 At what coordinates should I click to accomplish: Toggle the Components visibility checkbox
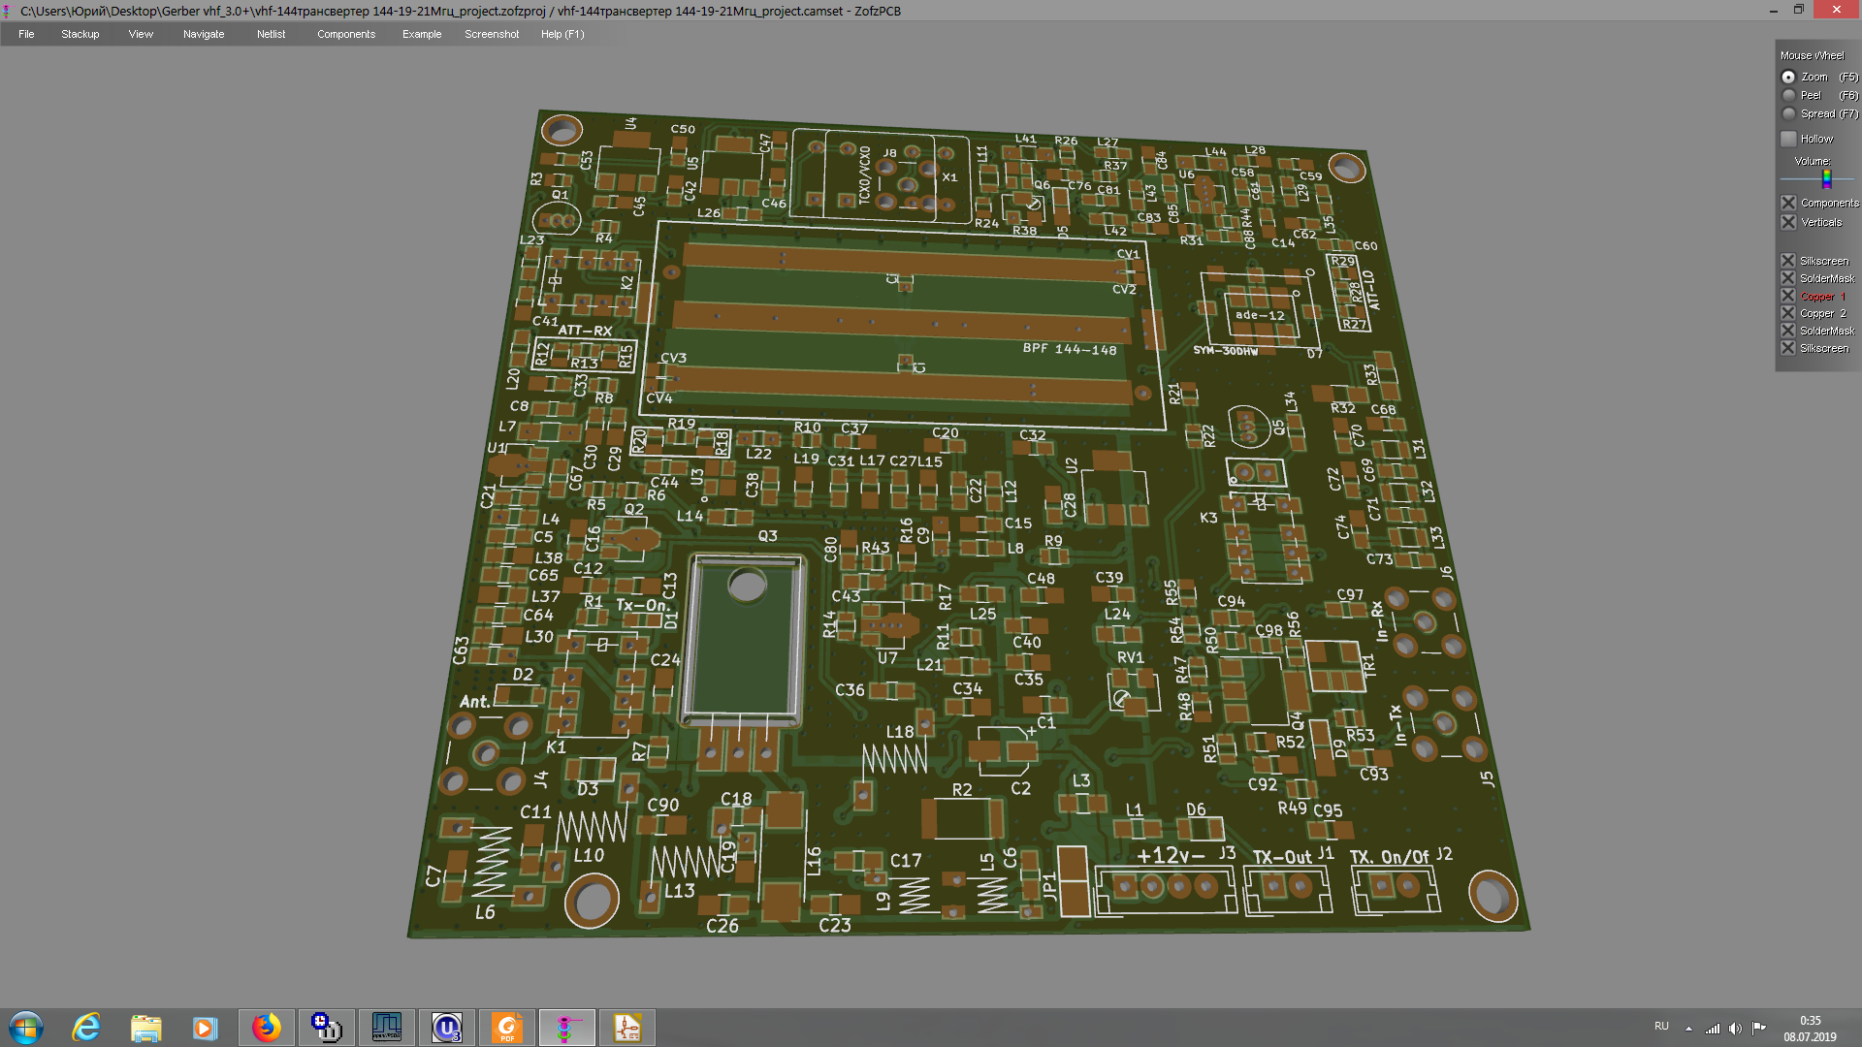click(1789, 203)
